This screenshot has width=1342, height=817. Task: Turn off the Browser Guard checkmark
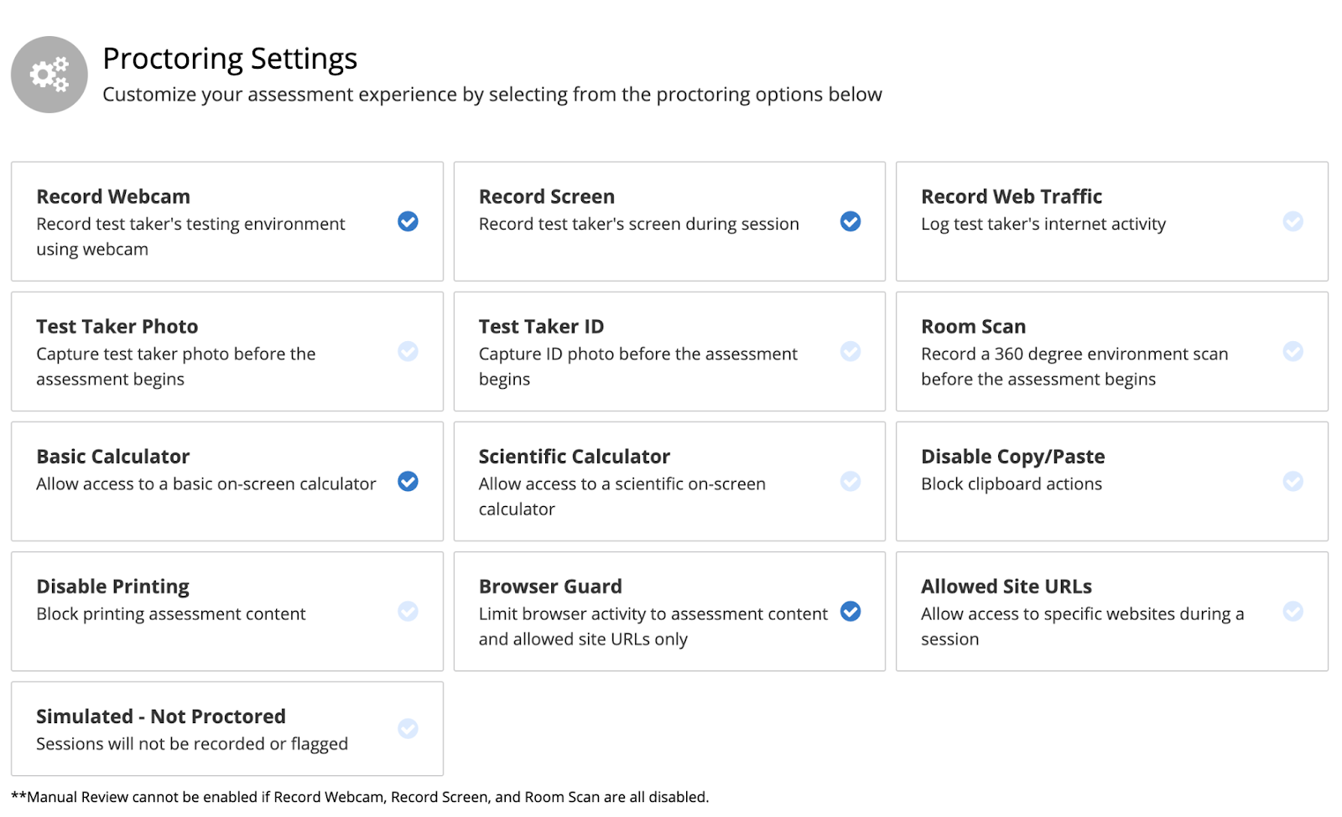tap(850, 611)
